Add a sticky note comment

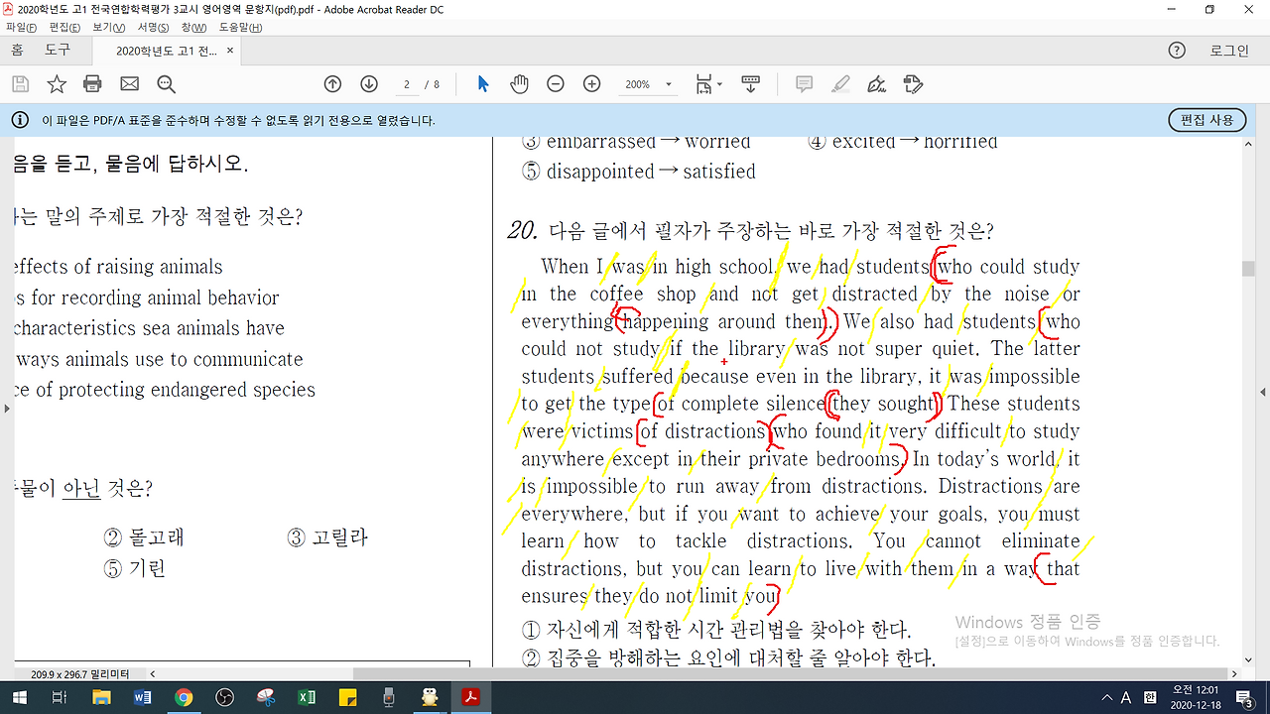(805, 84)
